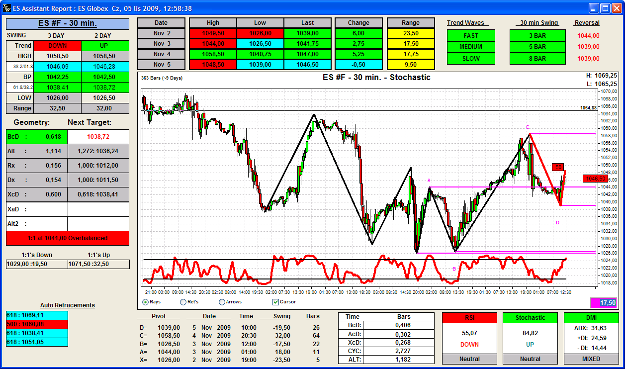Select the Arrows radio button
Image resolution: width=625 pixels, height=369 pixels.
click(x=222, y=302)
